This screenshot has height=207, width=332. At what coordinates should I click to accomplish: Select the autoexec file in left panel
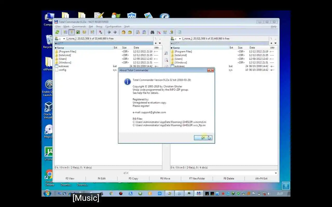64,66
